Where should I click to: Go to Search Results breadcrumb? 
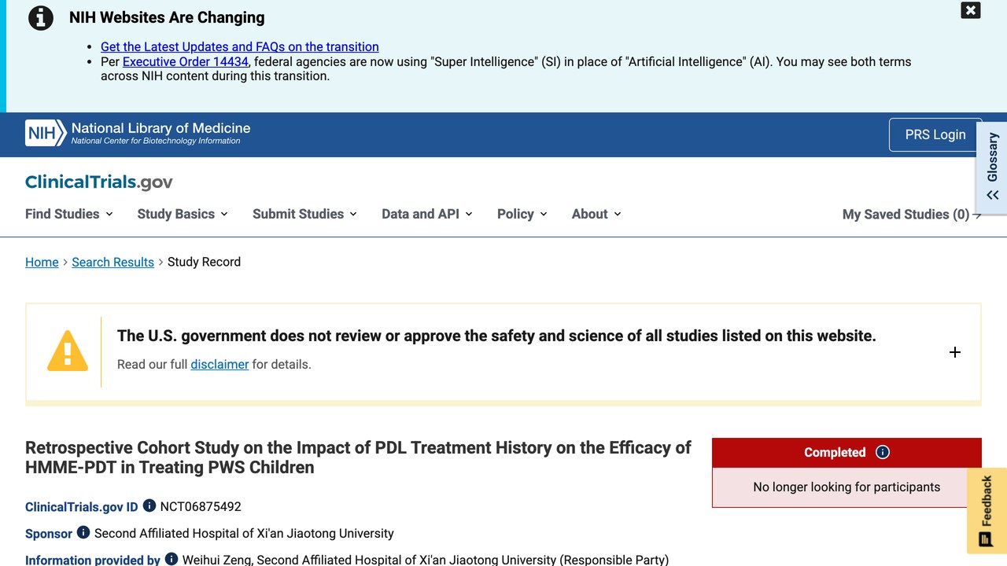click(113, 262)
